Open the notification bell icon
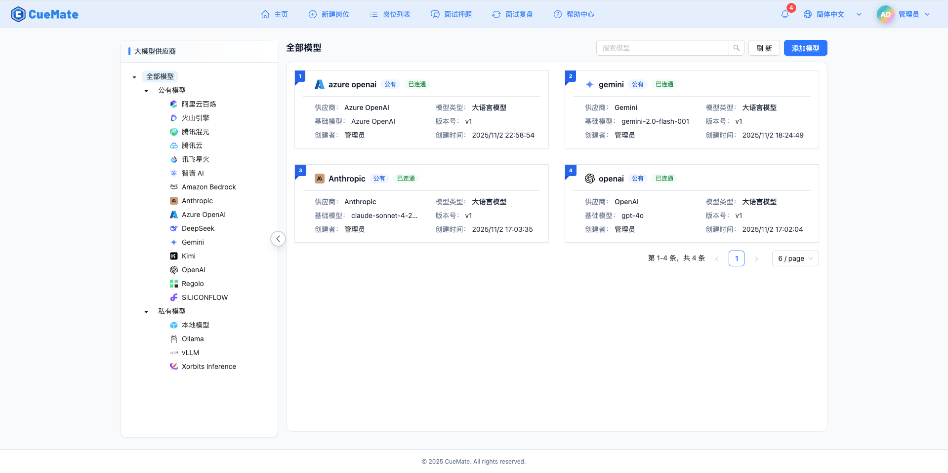This screenshot has width=948, height=473. (784, 14)
